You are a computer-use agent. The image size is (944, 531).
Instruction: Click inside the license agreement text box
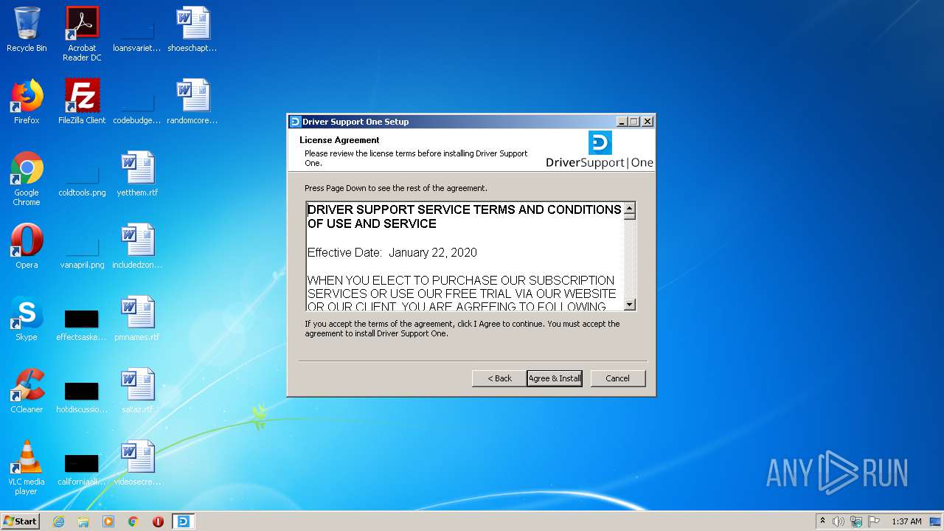[465, 257]
